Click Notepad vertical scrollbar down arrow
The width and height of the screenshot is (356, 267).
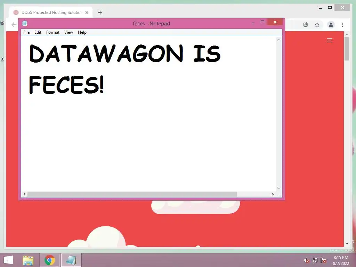click(x=279, y=188)
